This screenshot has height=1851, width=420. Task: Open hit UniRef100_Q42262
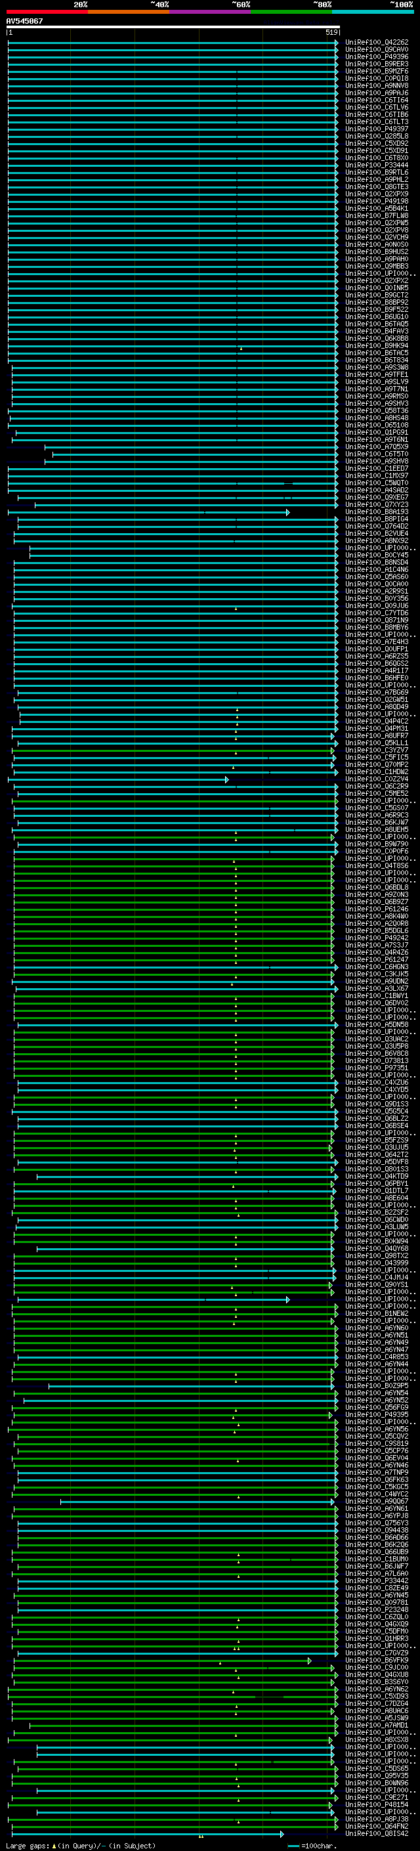(x=377, y=43)
